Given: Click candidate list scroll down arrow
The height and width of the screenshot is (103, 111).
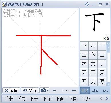Looking at the screenshot, I should tap(108, 84).
